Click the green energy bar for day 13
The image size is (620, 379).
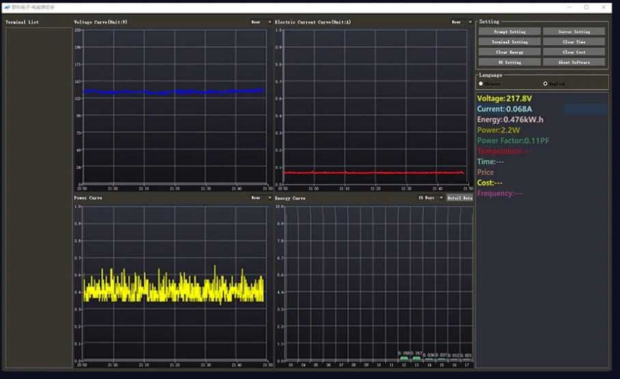[416, 358]
